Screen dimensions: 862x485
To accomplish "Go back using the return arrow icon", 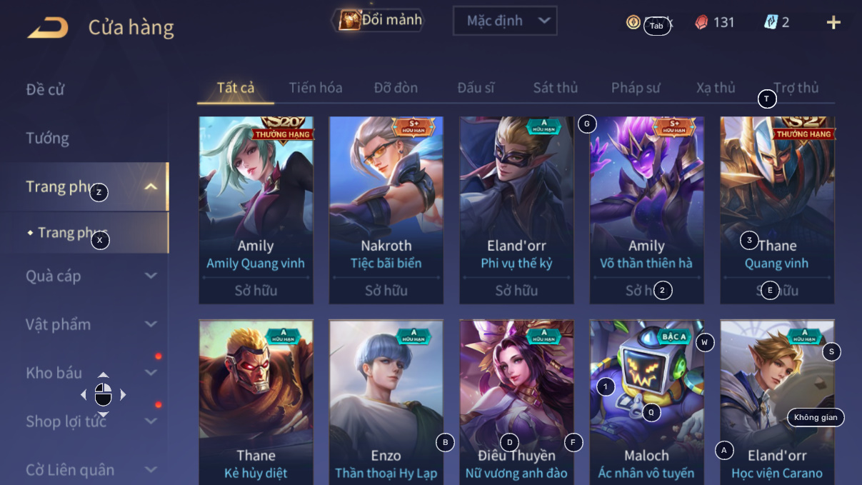I will pyautogui.click(x=48, y=28).
